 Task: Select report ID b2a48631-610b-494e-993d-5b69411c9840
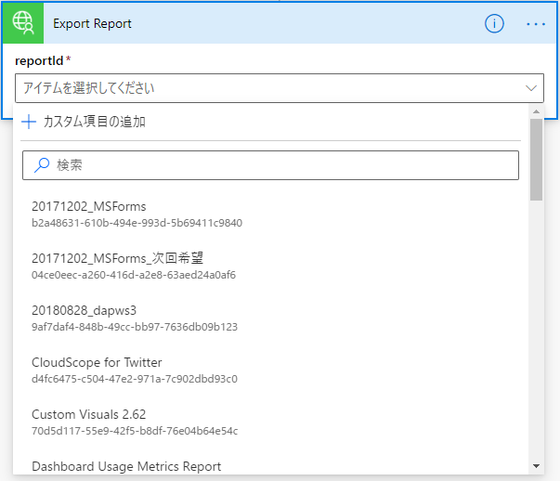(137, 223)
